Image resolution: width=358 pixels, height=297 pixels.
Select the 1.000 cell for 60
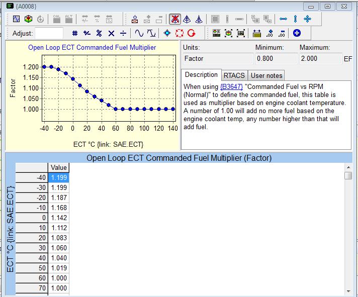(x=59, y=278)
